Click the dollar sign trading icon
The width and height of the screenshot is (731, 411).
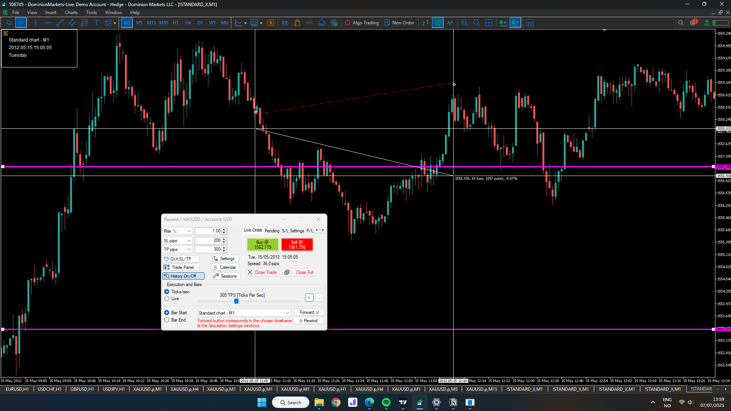point(271,23)
